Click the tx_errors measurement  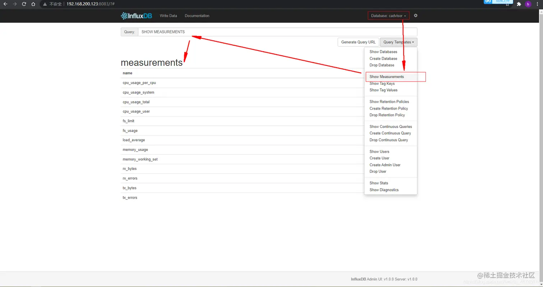[x=130, y=198]
